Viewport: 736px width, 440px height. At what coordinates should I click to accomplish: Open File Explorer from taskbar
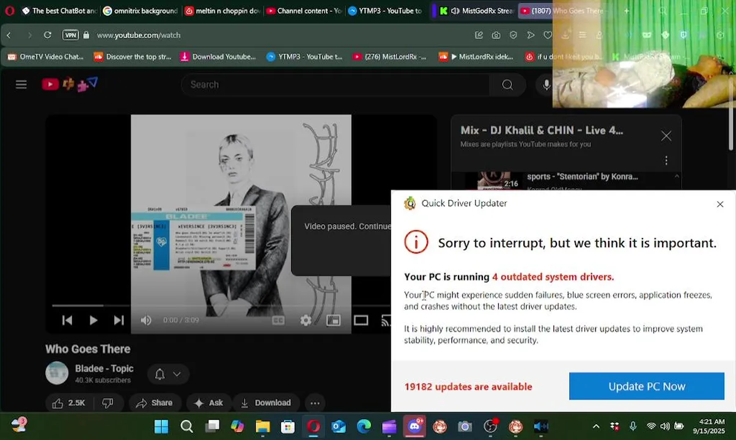(x=263, y=427)
